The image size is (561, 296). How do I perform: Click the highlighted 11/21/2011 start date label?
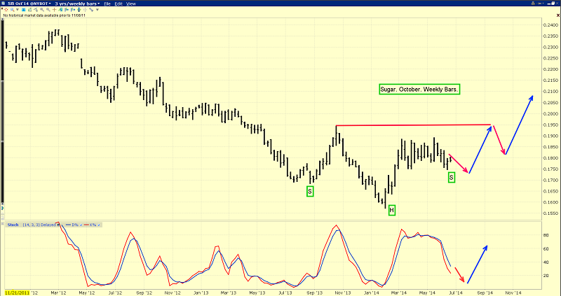17,292
